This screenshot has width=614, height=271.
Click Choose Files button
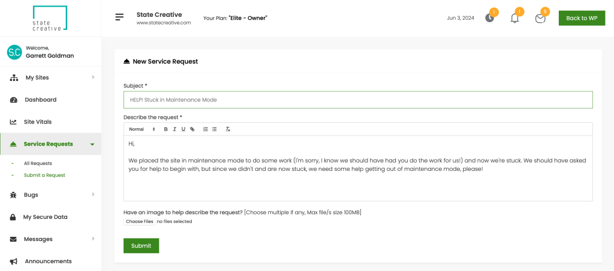click(139, 221)
